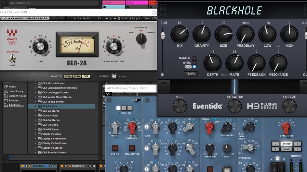Select the 2 MIDI track header
Image resolution: width=307 pixels, height=172 pixels.
click(137, 3)
